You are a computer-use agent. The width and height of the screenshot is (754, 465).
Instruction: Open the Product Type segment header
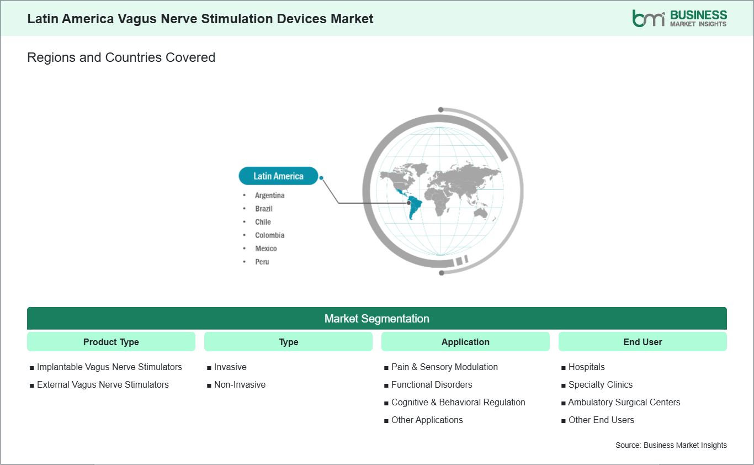tap(111, 342)
